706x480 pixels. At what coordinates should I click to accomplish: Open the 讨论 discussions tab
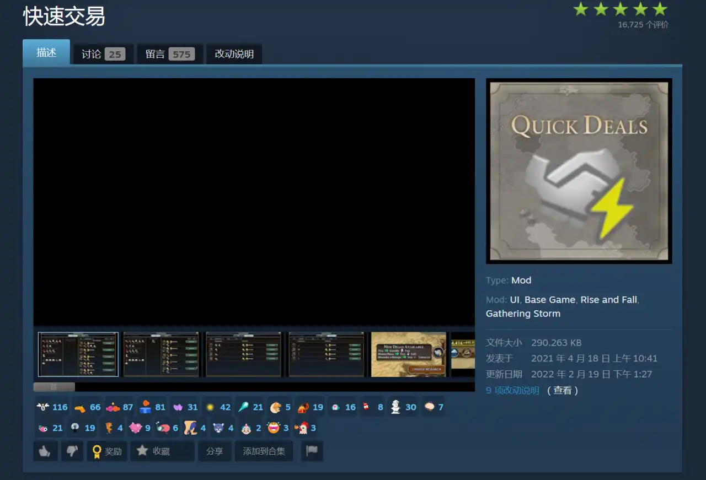click(x=103, y=54)
